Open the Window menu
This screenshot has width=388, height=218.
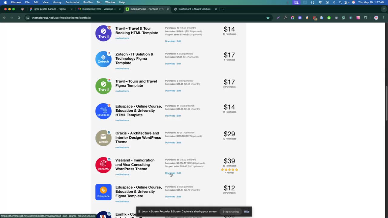(x=110, y=2)
